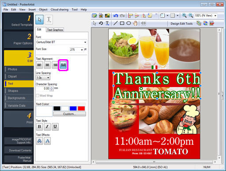Click the first toolbar icon (poster check)
The image size is (226, 171).
94,15
